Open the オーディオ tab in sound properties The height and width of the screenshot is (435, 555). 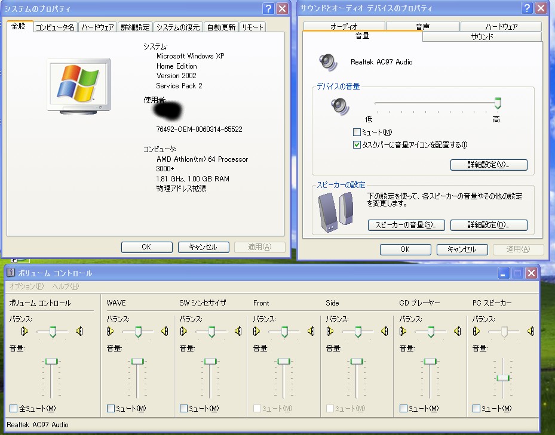point(344,26)
